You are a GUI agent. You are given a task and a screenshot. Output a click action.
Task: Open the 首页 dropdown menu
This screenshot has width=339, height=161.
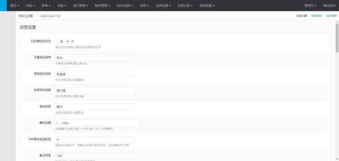(x=14, y=6)
